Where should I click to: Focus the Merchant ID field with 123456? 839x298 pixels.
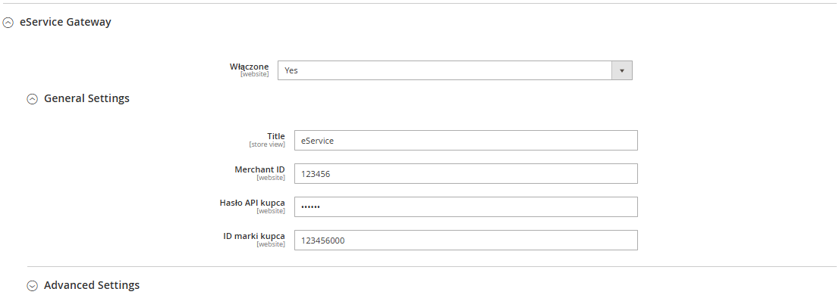466,173
